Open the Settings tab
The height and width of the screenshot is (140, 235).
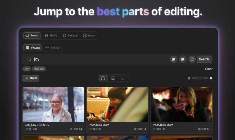70,36
